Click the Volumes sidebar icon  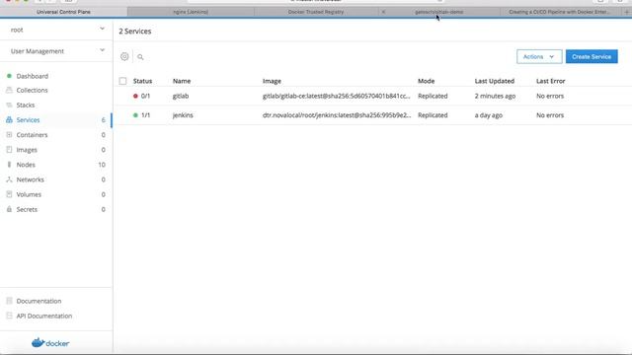pyautogui.click(x=9, y=194)
